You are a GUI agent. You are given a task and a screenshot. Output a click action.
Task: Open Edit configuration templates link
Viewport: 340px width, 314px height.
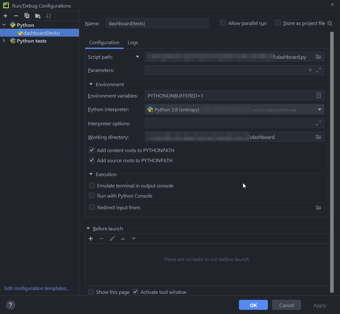coord(37,288)
